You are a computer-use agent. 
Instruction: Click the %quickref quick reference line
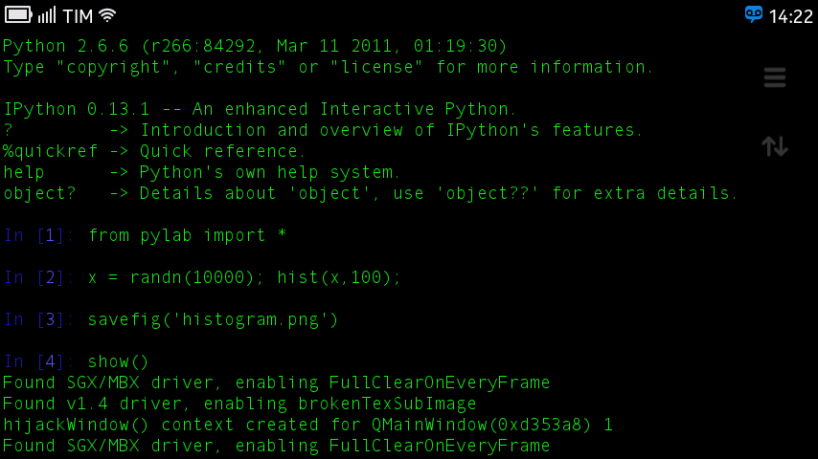(154, 151)
